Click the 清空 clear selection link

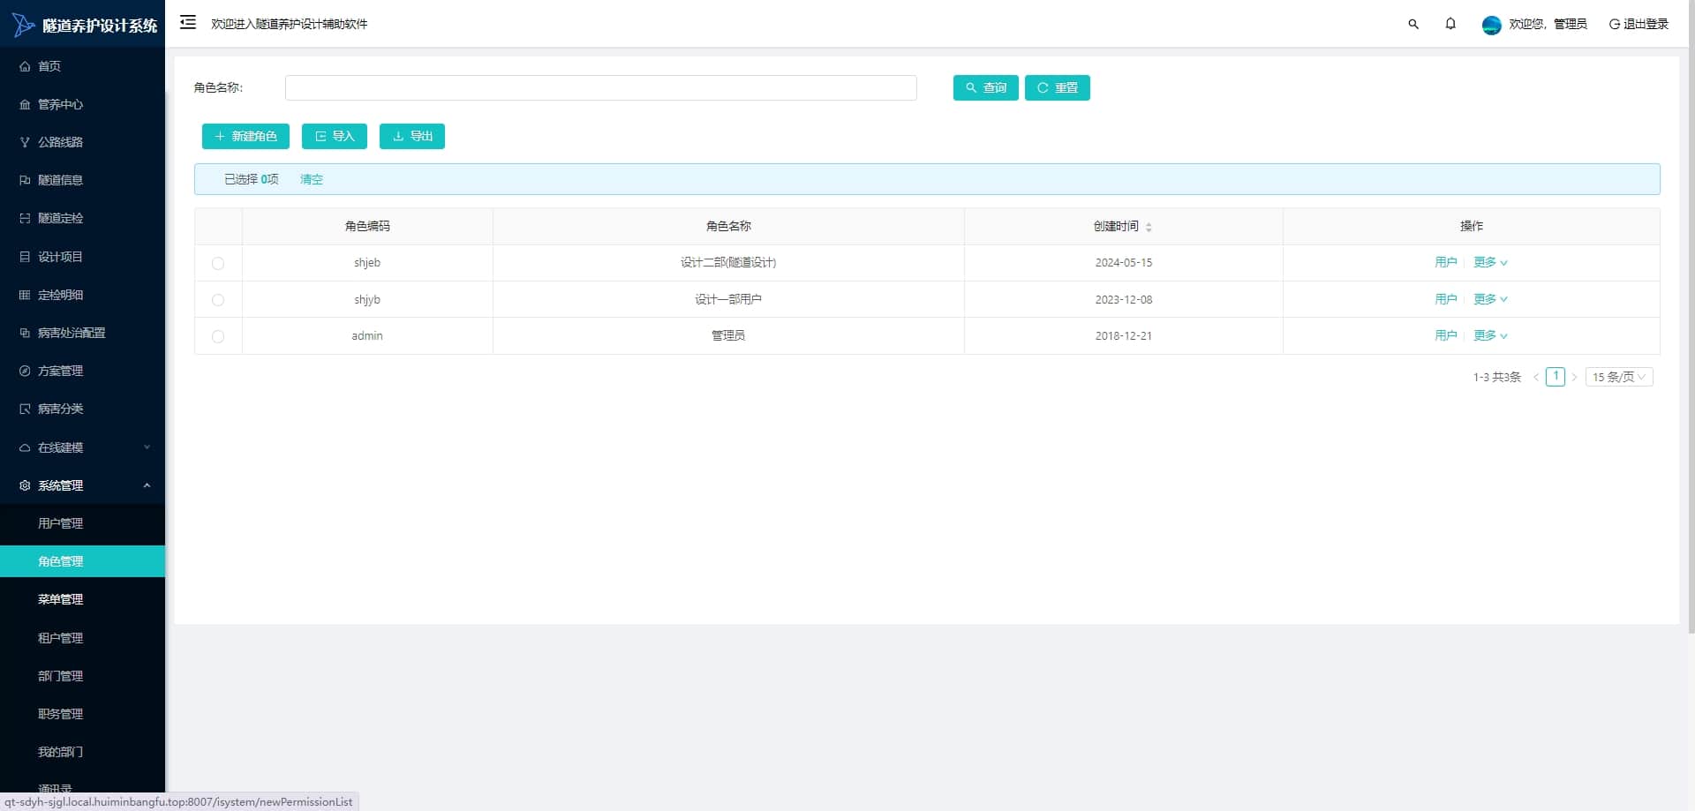point(312,179)
